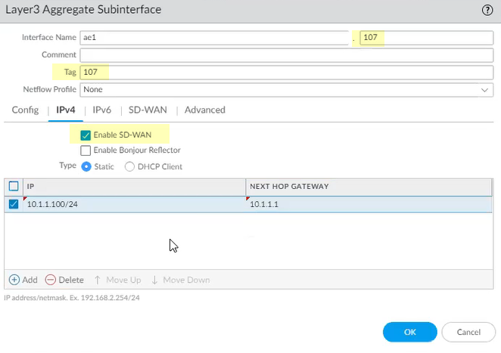Click the Move Up arrow
Screen dimensions: 501x353
point(98,280)
